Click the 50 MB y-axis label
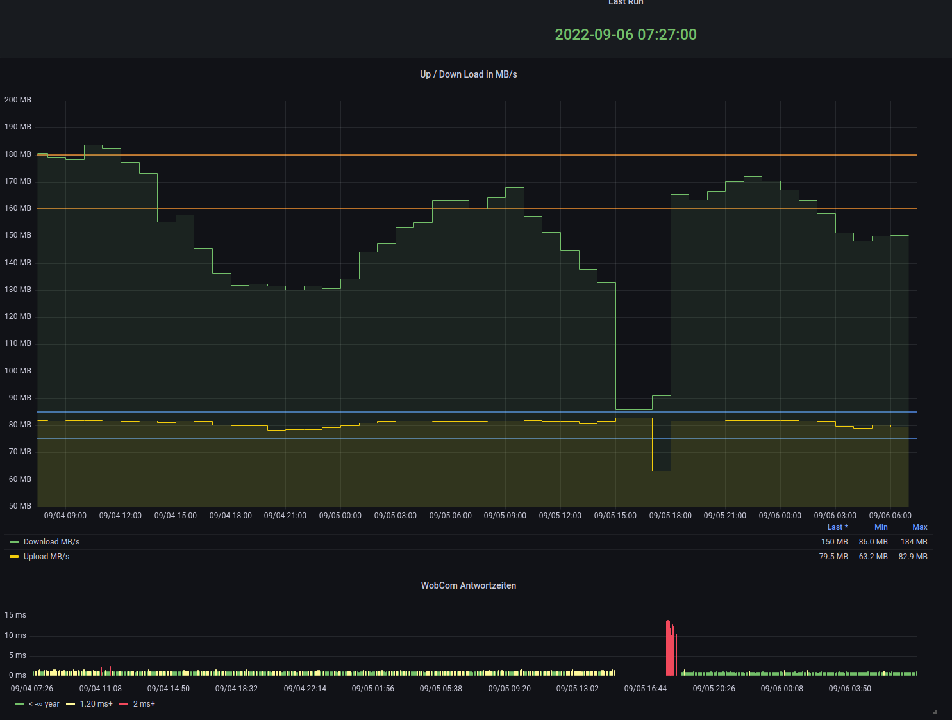The image size is (952, 720). click(20, 506)
